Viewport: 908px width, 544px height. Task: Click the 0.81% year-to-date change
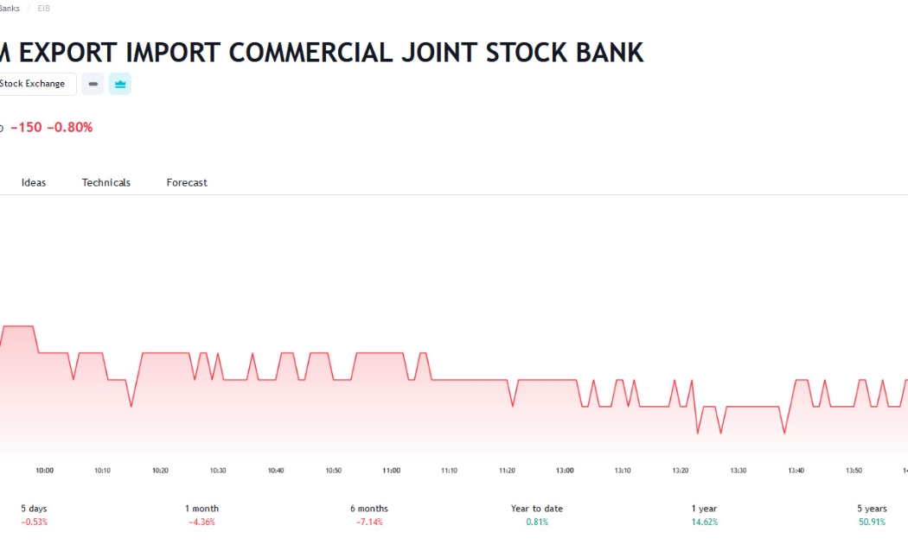pos(537,522)
